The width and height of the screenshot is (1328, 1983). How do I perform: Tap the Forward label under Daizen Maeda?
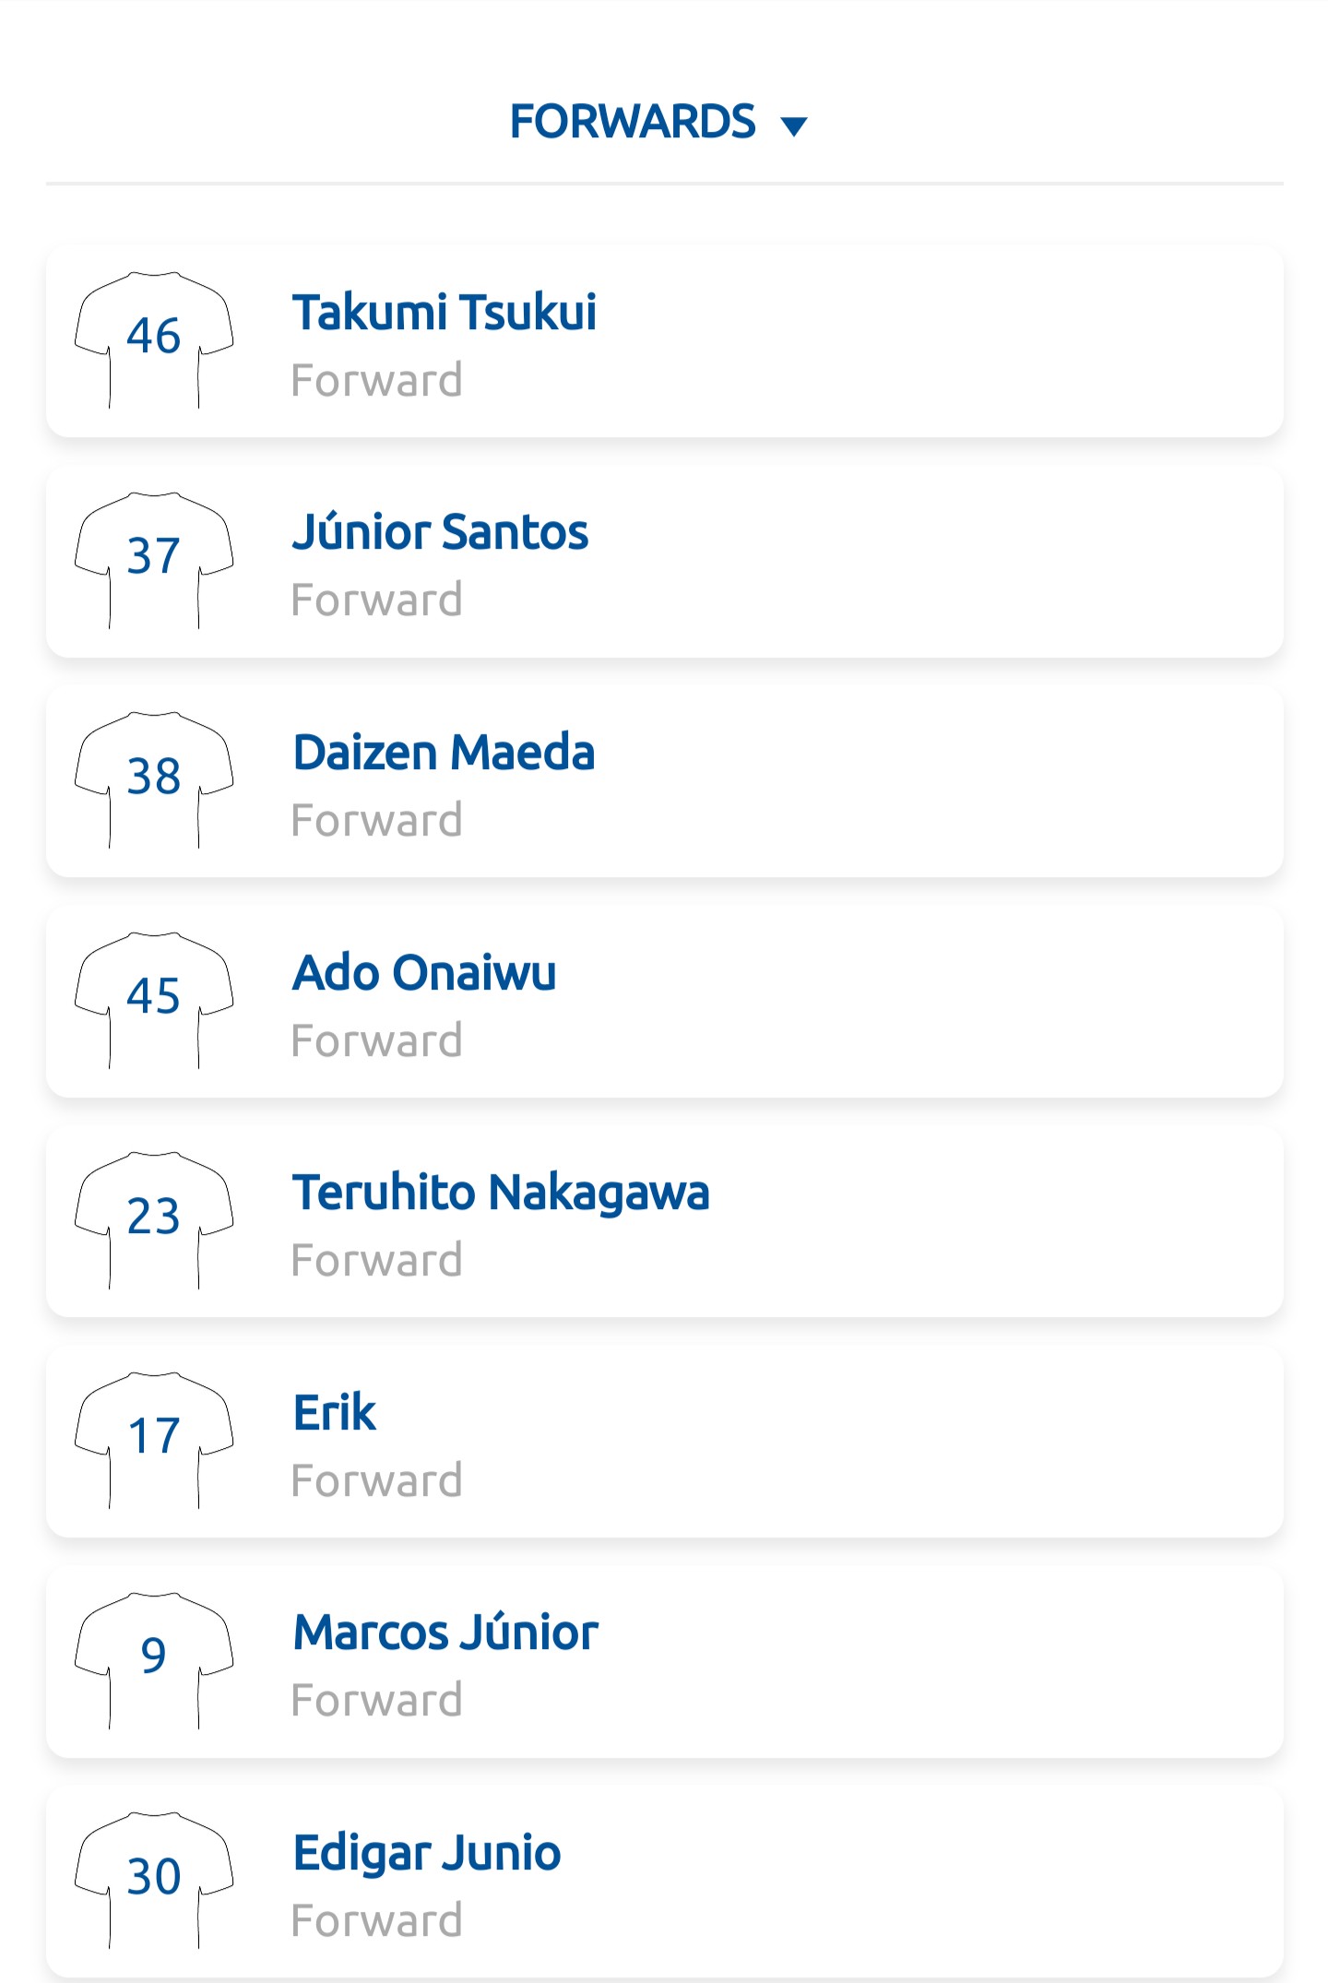(376, 820)
